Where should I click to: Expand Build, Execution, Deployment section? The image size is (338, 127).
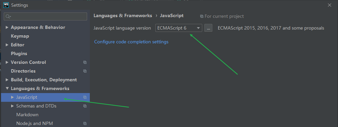point(7,80)
